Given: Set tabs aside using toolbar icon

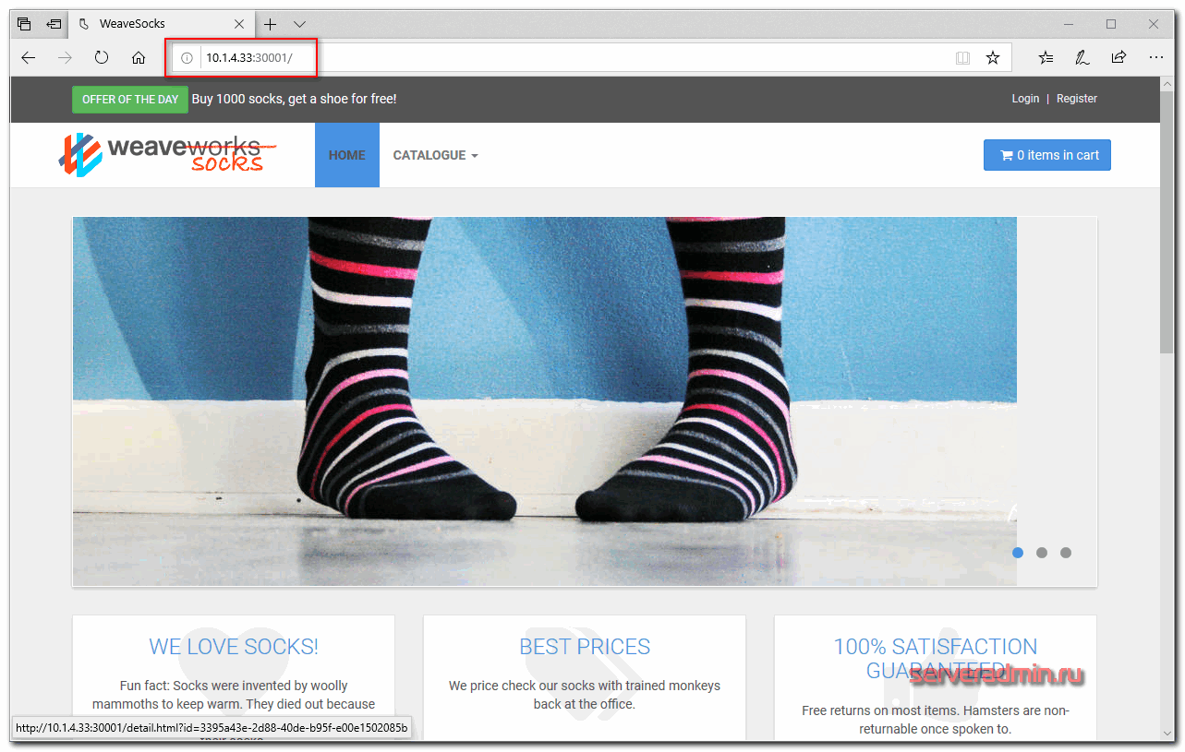Looking at the screenshot, I should [54, 24].
